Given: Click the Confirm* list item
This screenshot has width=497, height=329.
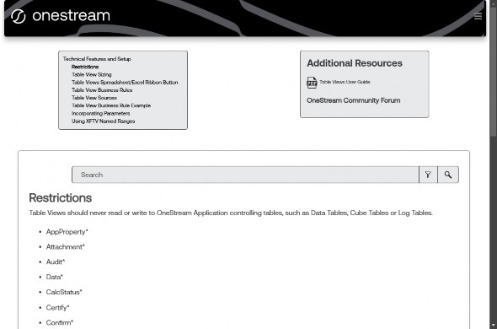Looking at the screenshot, I should pyautogui.click(x=60, y=322).
